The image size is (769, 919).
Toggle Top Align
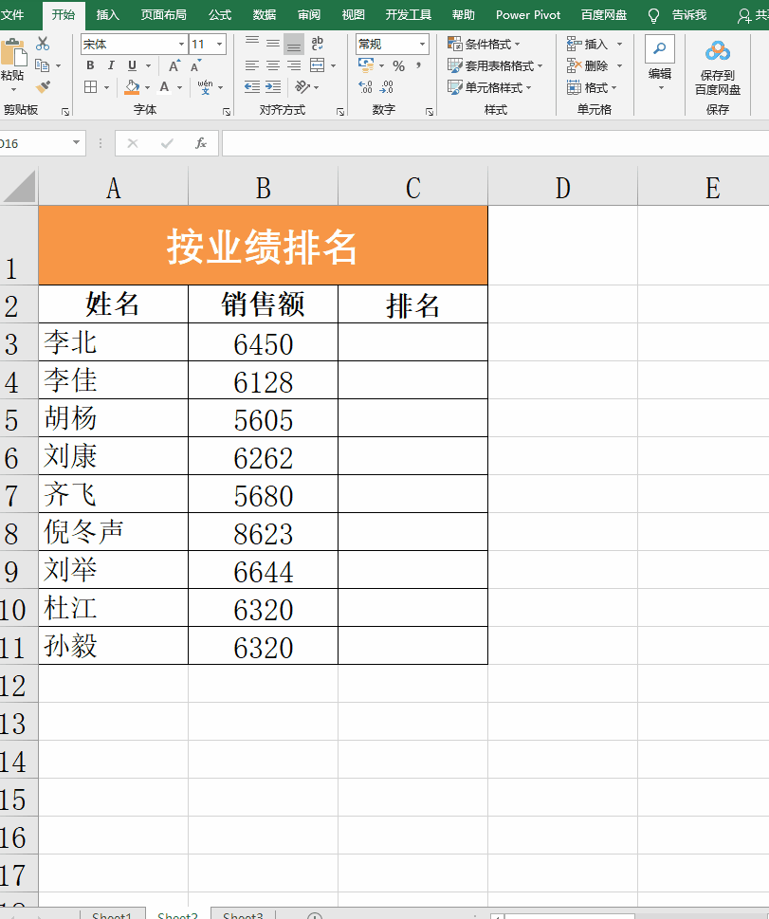coord(252,43)
